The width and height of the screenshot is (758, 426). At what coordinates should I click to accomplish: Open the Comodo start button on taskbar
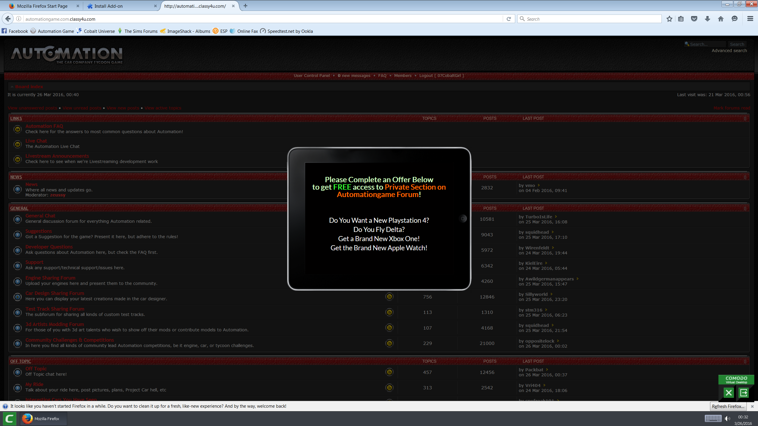(9, 419)
